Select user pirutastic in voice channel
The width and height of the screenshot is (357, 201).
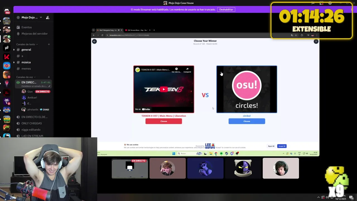[x=36, y=109]
